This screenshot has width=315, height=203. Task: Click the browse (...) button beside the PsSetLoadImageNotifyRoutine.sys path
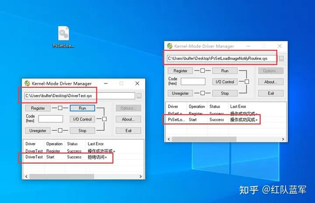click(x=281, y=59)
